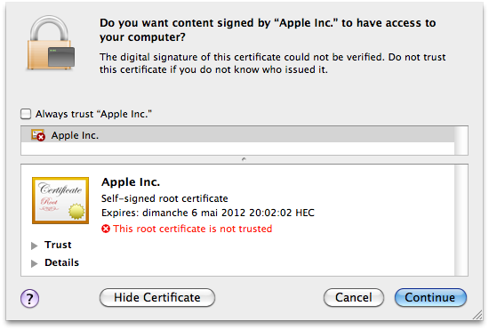Viewport: 489px width, 330px height.
Task: Click the "This root certificate is not trusted" text
Action: click(192, 229)
